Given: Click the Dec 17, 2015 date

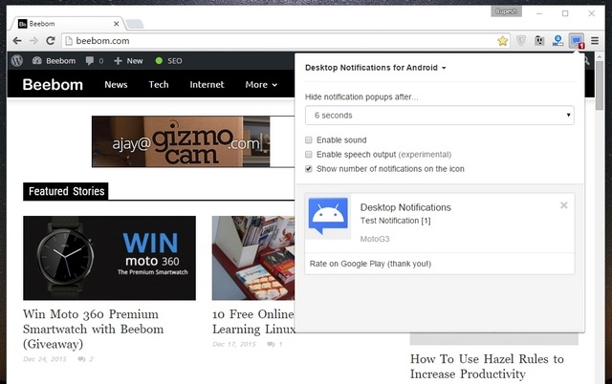Looking at the screenshot, I should (x=234, y=344).
